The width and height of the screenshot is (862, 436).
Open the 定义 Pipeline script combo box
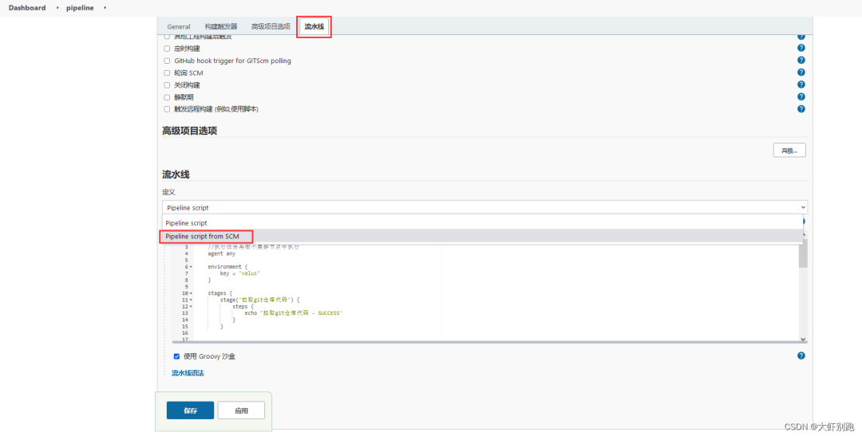pyautogui.click(x=485, y=207)
